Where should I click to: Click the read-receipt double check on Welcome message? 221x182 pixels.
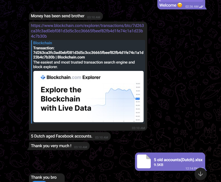point(201,7)
